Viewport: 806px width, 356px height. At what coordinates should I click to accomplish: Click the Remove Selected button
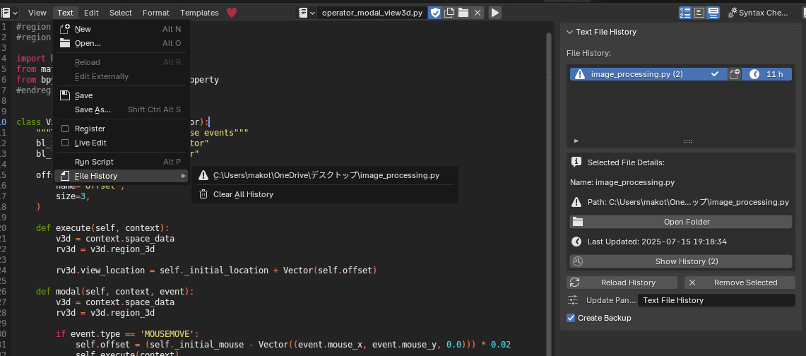[x=740, y=283]
